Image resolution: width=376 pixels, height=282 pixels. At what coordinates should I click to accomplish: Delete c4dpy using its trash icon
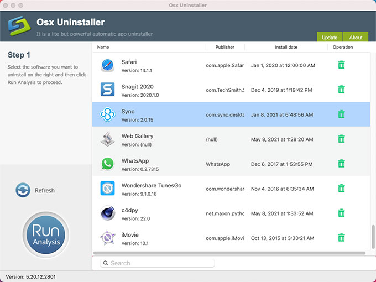(341, 213)
